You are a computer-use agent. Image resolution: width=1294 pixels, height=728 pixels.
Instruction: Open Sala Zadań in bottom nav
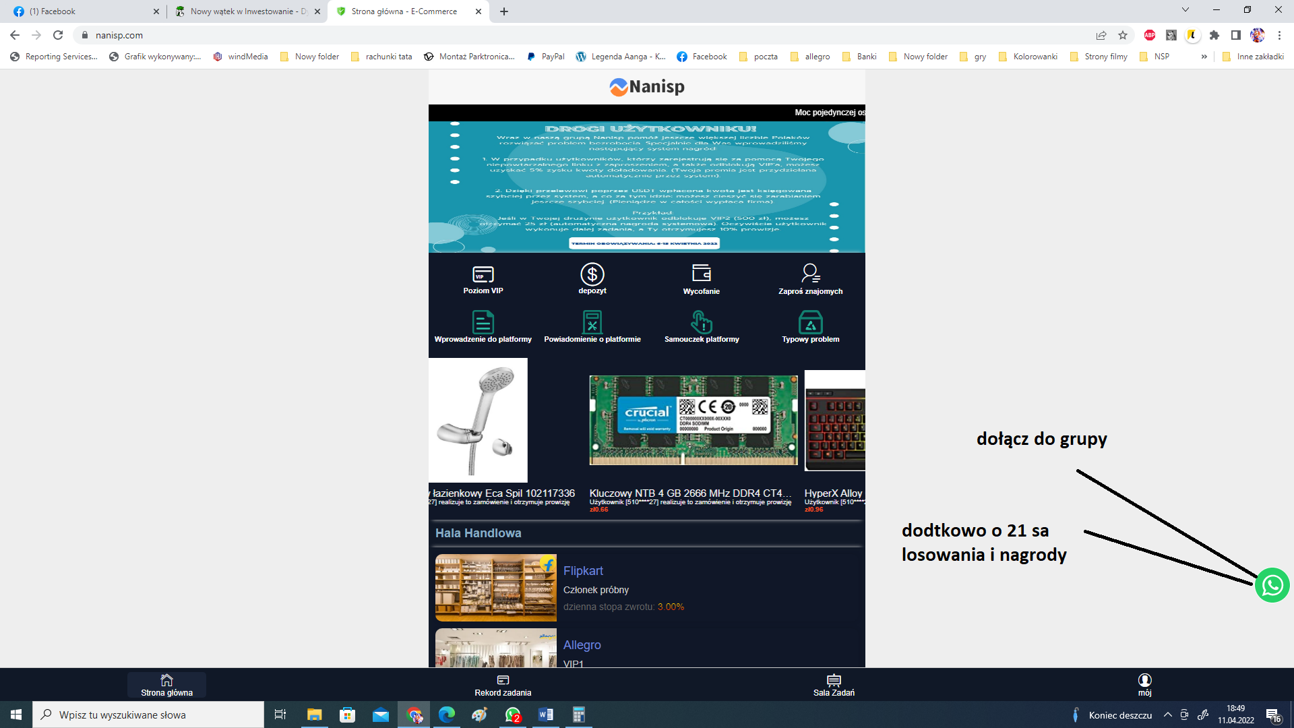834,685
